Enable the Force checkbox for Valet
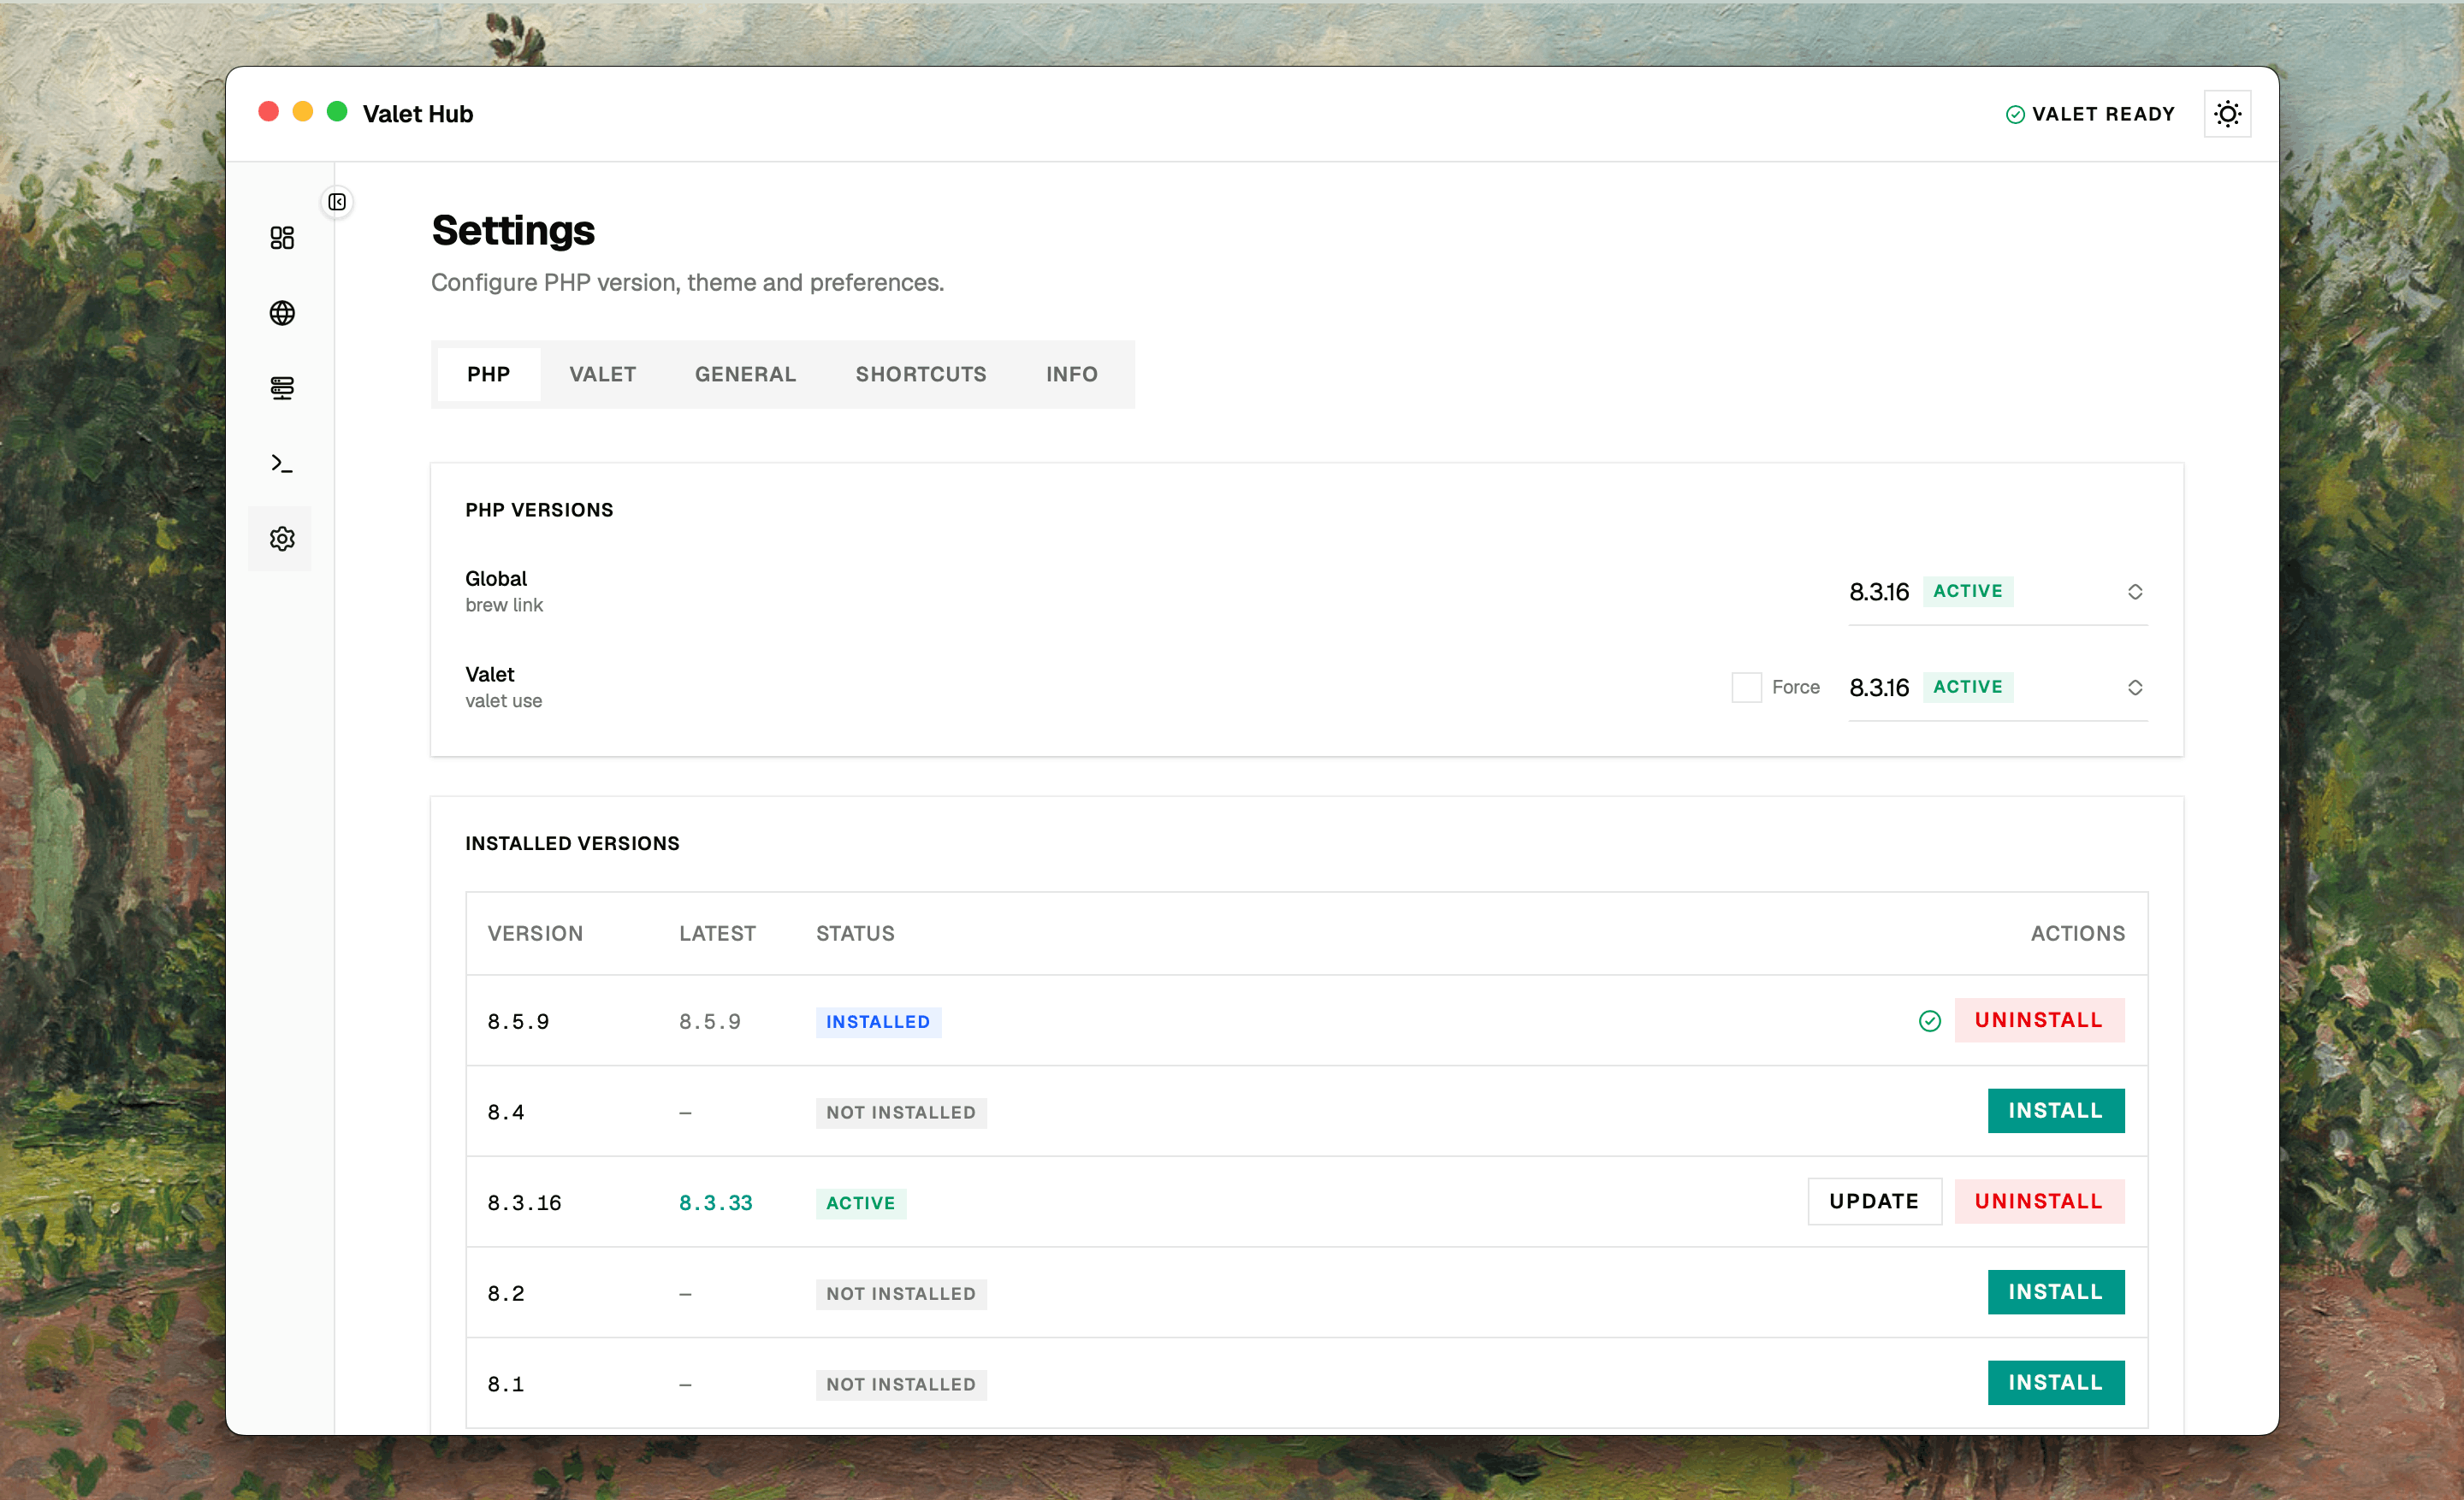This screenshot has height=1500, width=2464. click(x=1746, y=688)
